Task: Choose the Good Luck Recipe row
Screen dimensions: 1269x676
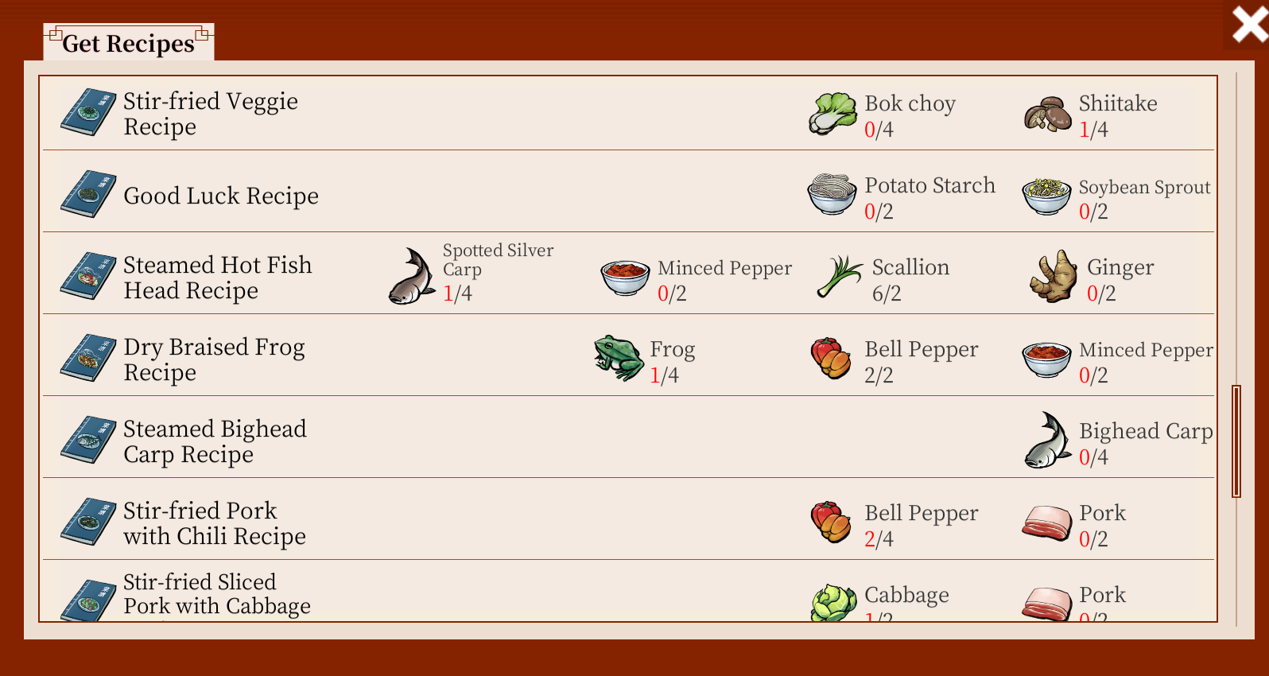Action: [220, 196]
